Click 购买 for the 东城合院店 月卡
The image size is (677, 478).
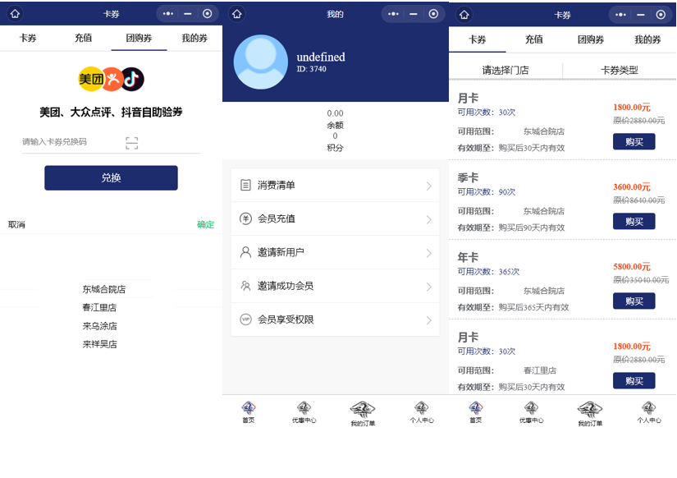click(634, 142)
